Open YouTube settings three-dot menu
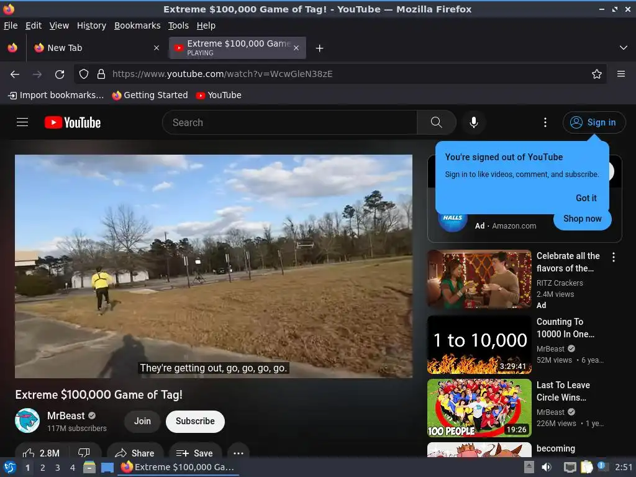636x477 pixels. [x=545, y=122]
